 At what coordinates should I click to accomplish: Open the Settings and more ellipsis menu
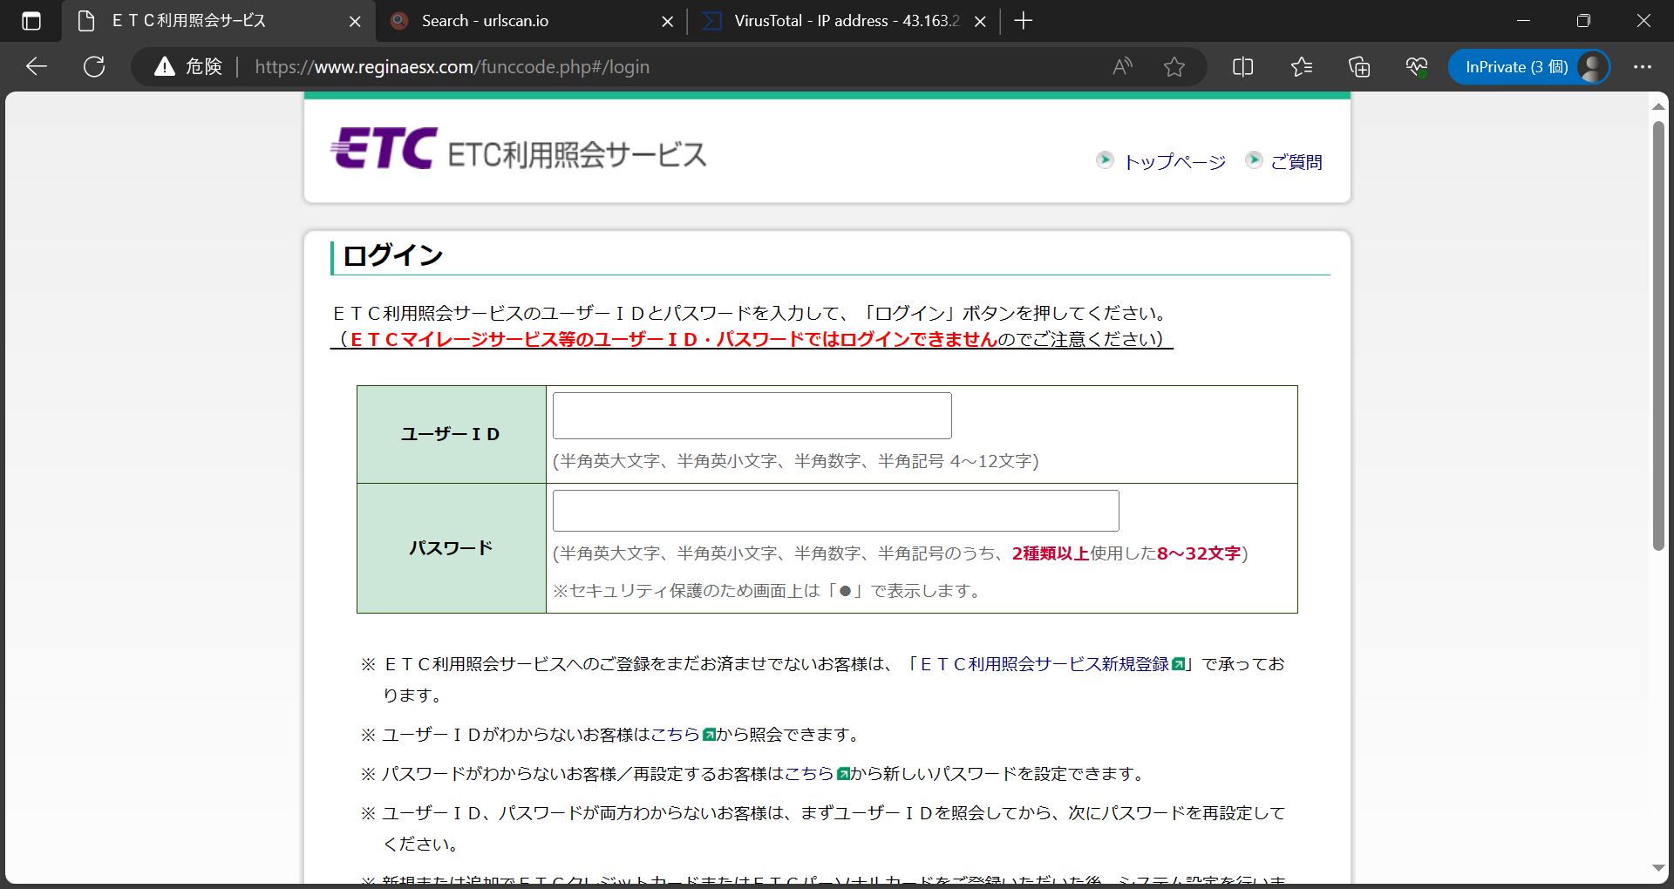click(x=1643, y=67)
